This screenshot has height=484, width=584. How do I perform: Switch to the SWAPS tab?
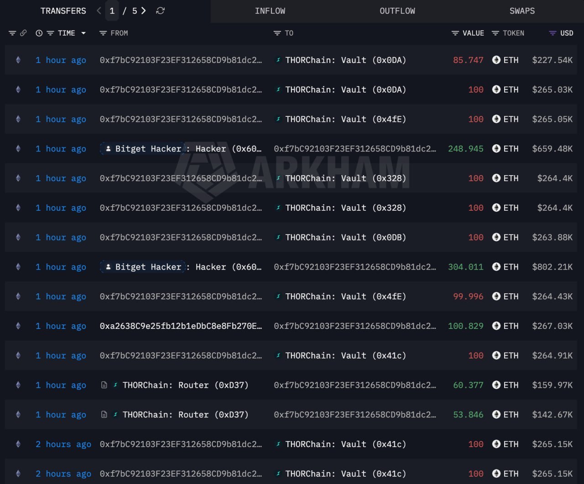[522, 11]
